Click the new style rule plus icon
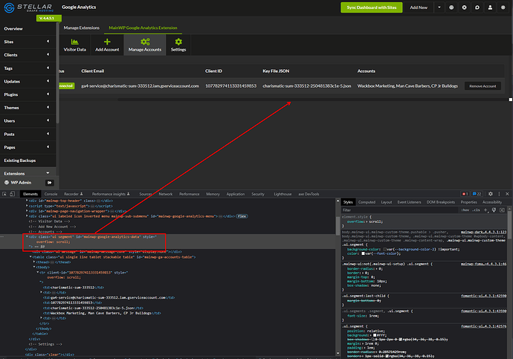The image size is (513, 359). 485,210
